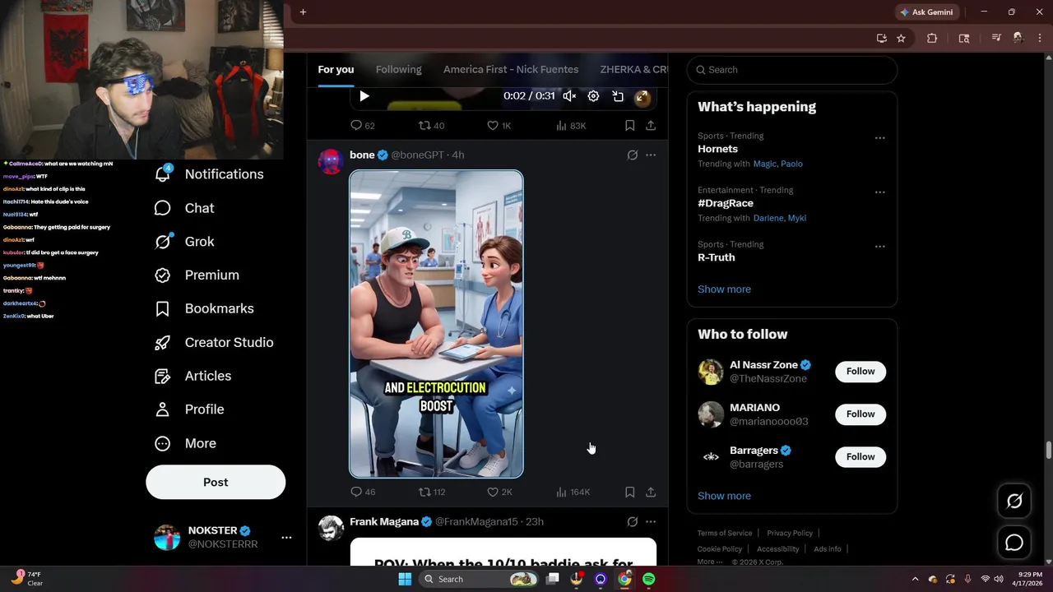Open the Hornets trending topic
This screenshot has width=1053, height=592.
717,149
